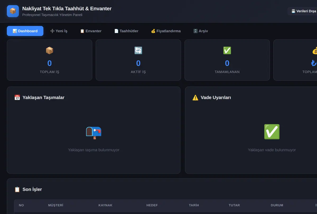Click the Son İşler heading

click(32, 189)
